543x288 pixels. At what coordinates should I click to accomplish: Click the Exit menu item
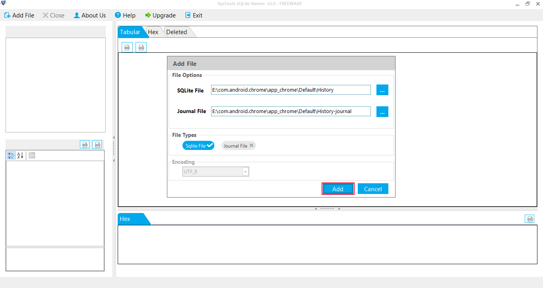point(194,15)
